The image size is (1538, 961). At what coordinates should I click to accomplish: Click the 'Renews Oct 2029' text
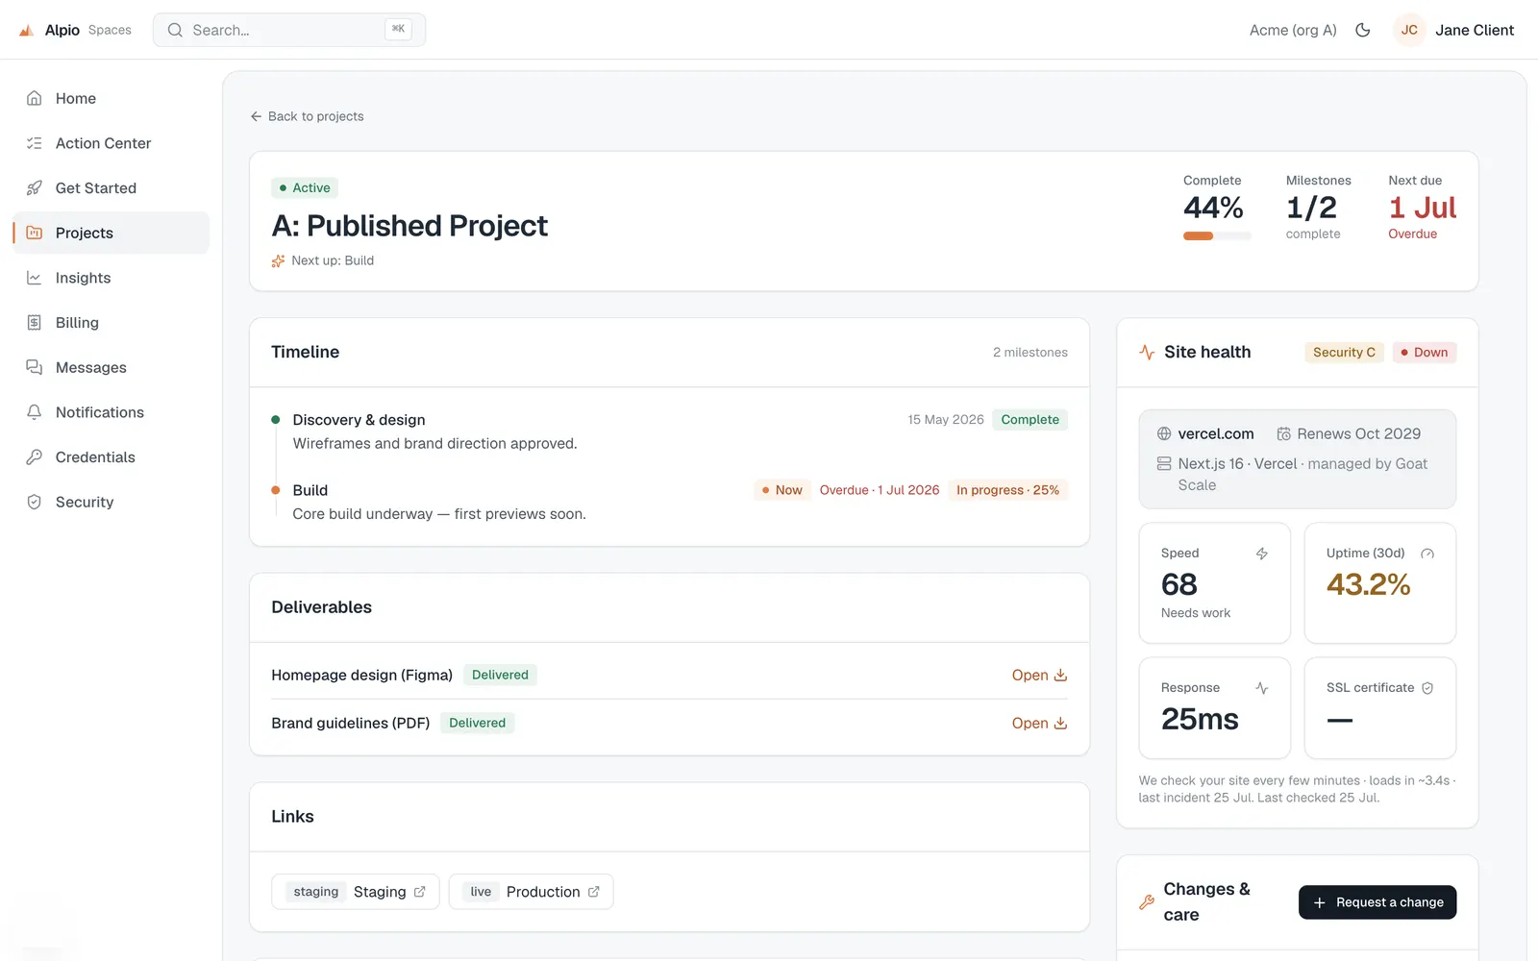coord(1358,433)
